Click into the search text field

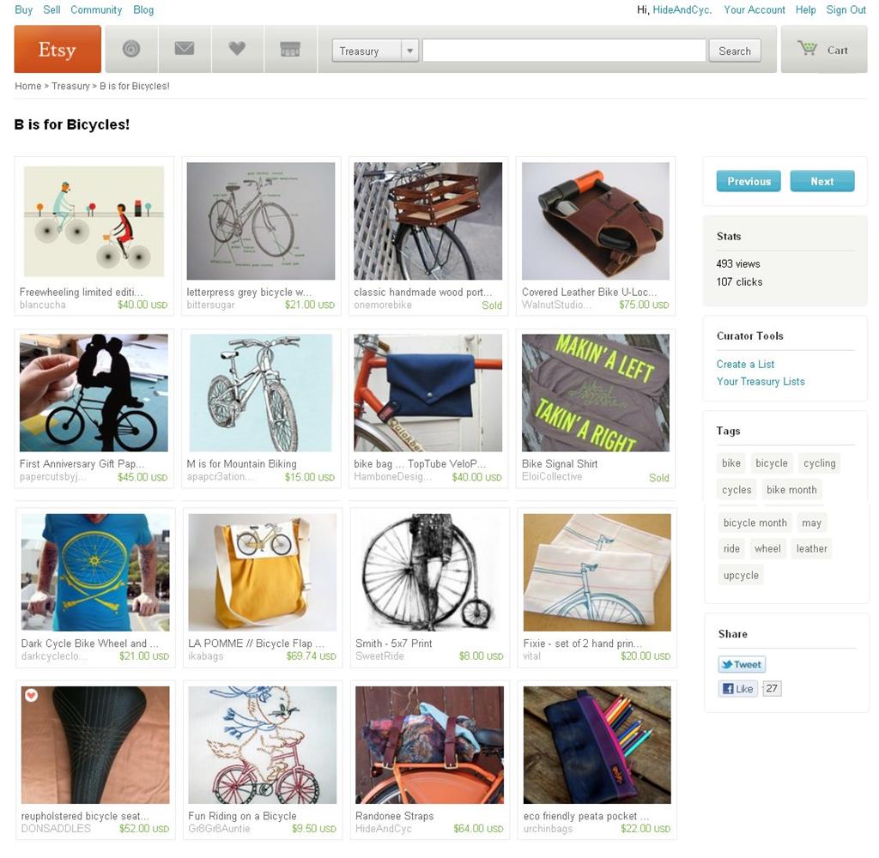564,51
